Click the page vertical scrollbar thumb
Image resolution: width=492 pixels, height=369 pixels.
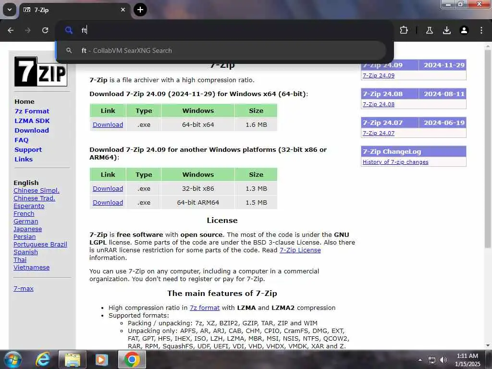(488, 149)
